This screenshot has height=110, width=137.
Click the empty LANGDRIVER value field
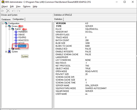110,57
